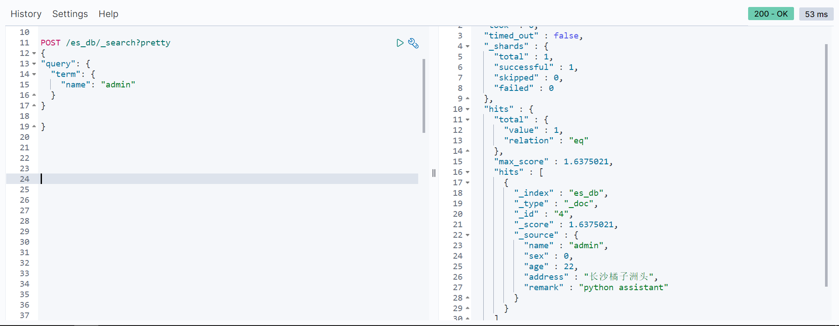Click the "_score" key in the response
839x326 pixels.
pyautogui.click(x=534, y=225)
